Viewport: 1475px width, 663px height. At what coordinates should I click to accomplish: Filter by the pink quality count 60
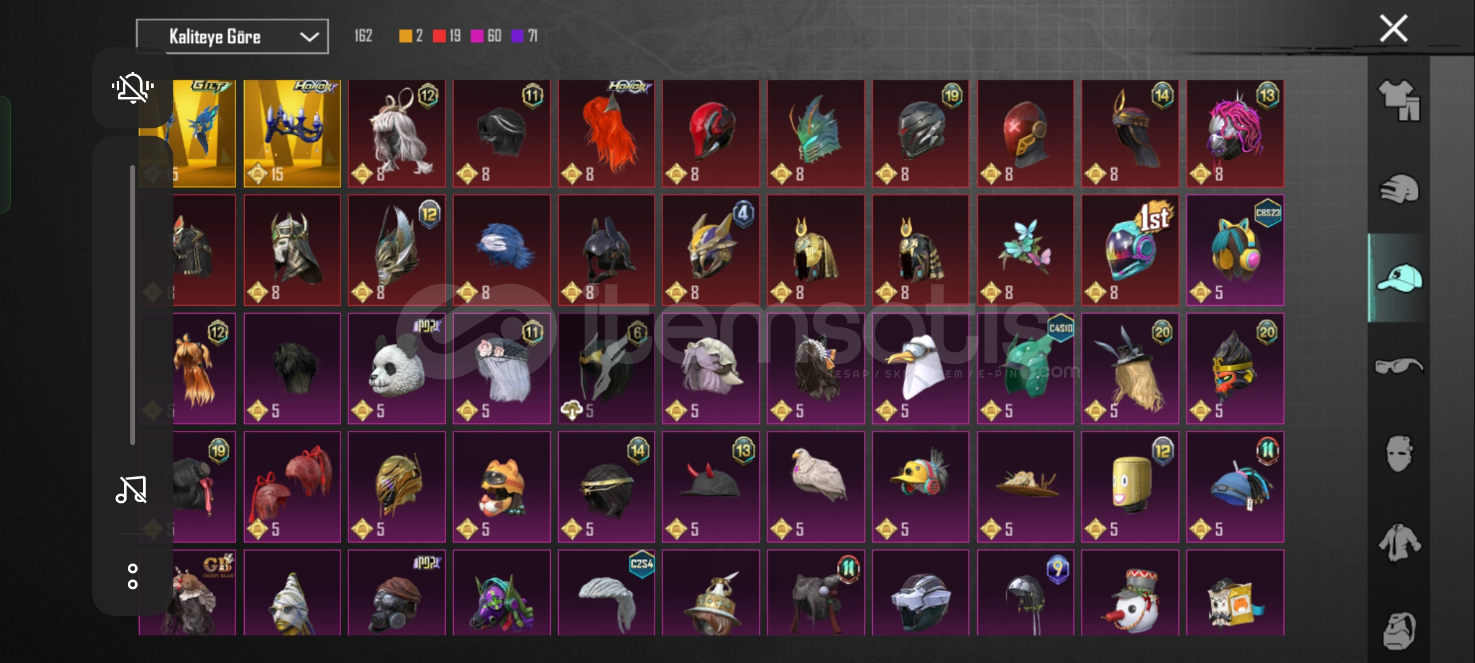(486, 36)
